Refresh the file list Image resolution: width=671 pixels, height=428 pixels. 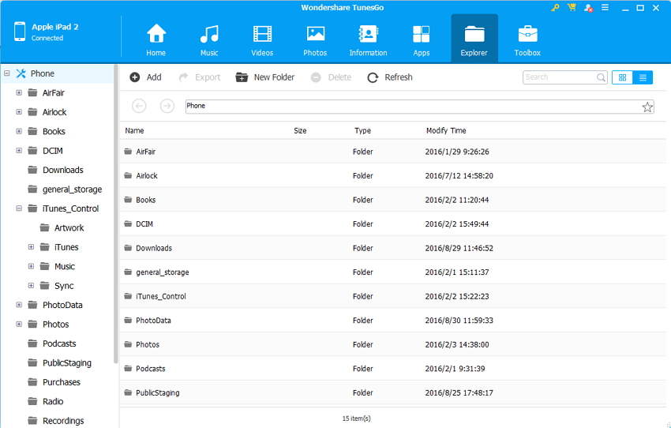(390, 77)
